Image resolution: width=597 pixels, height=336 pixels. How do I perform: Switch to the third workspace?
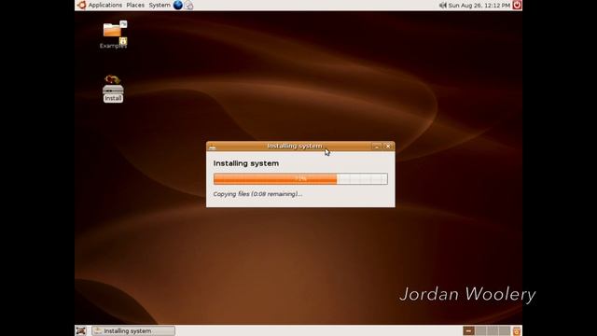pyautogui.click(x=493, y=330)
